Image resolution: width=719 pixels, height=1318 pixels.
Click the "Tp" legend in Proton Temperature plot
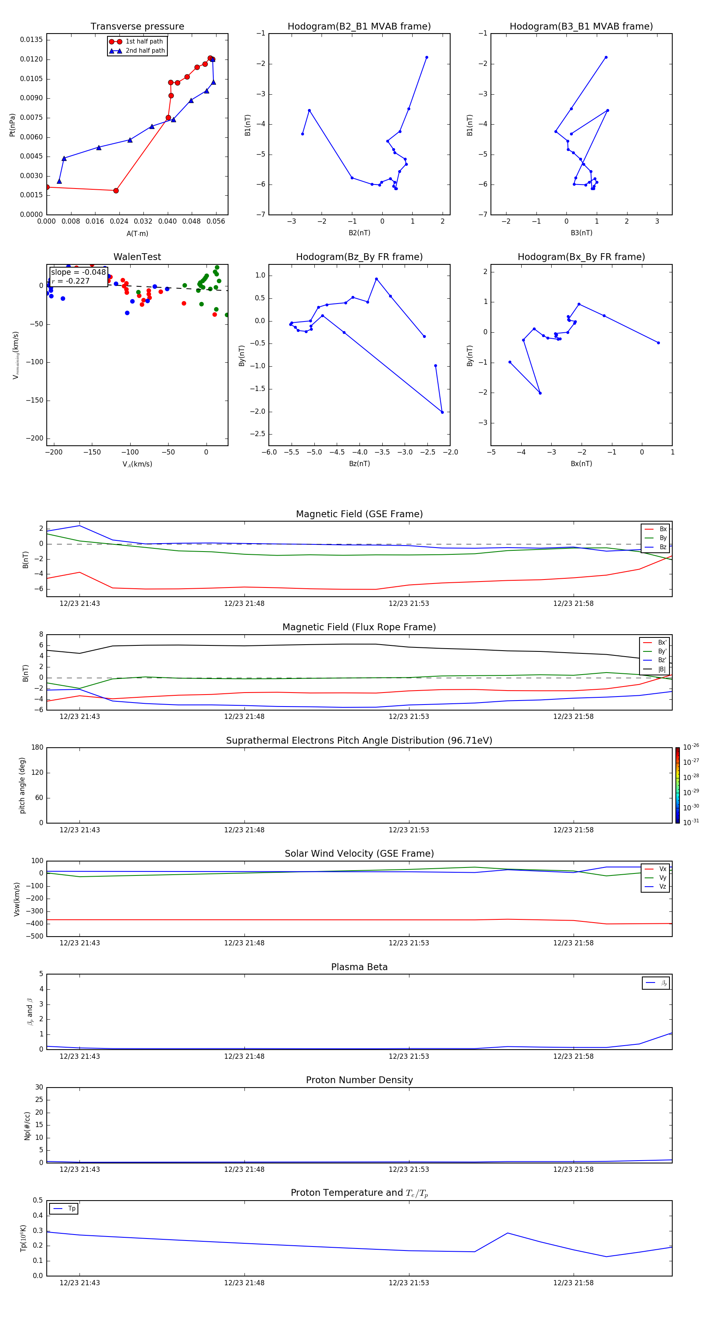(x=64, y=1209)
